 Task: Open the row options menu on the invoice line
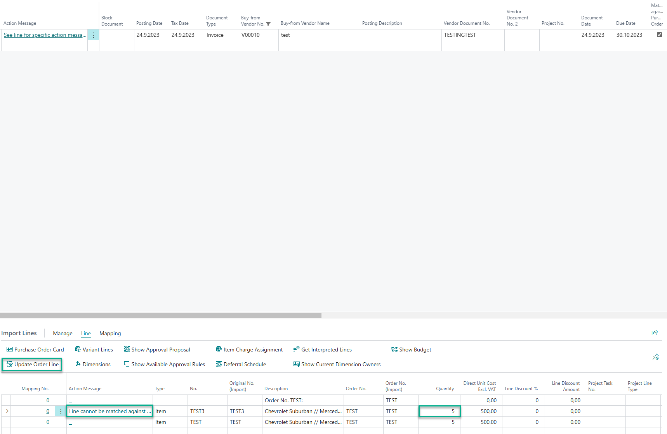tap(93, 34)
